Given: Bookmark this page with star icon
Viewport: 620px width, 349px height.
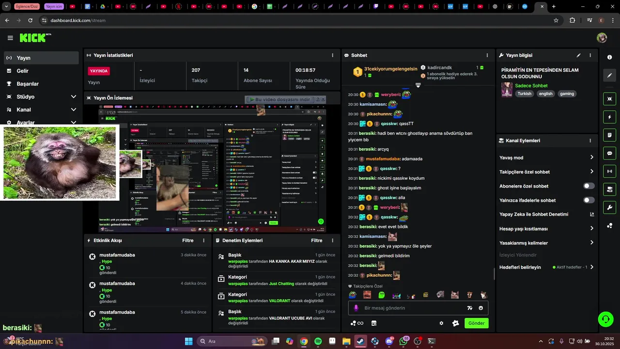Looking at the screenshot, I should [x=556, y=20].
